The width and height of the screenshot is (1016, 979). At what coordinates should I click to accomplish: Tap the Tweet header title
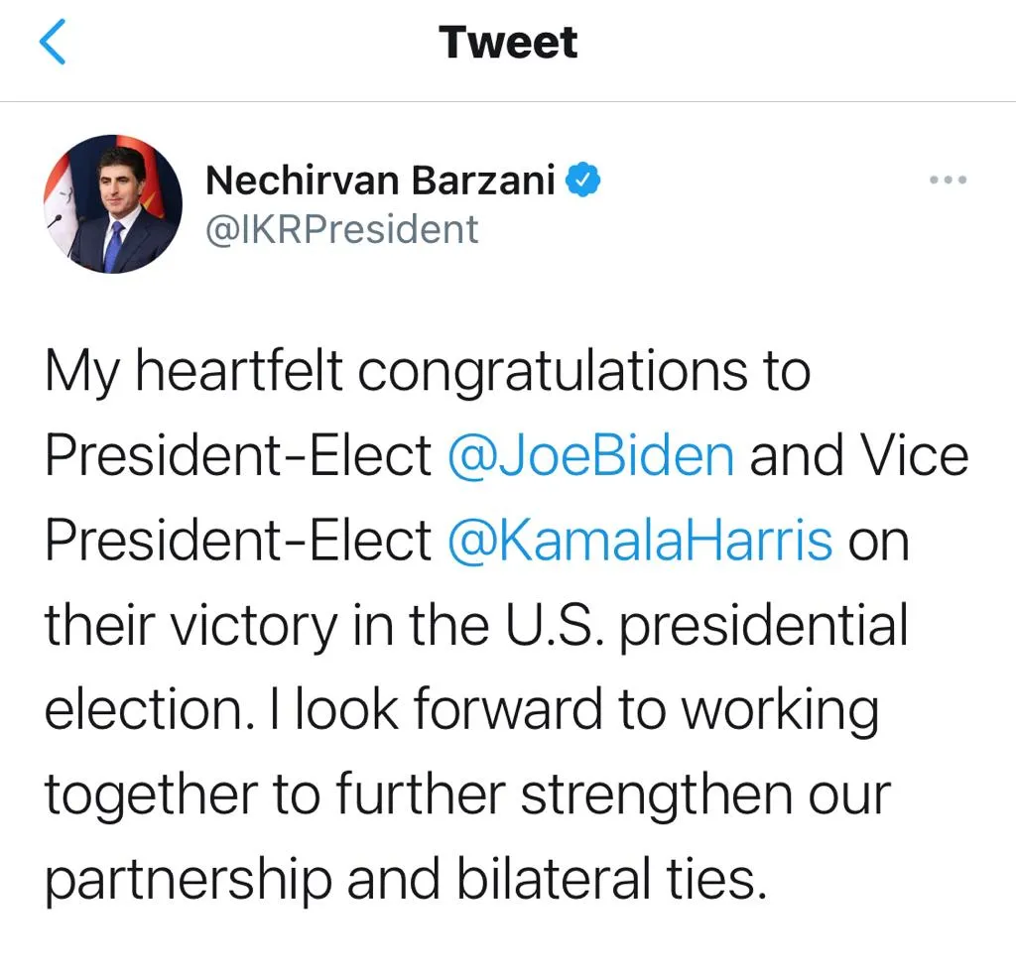508,42
